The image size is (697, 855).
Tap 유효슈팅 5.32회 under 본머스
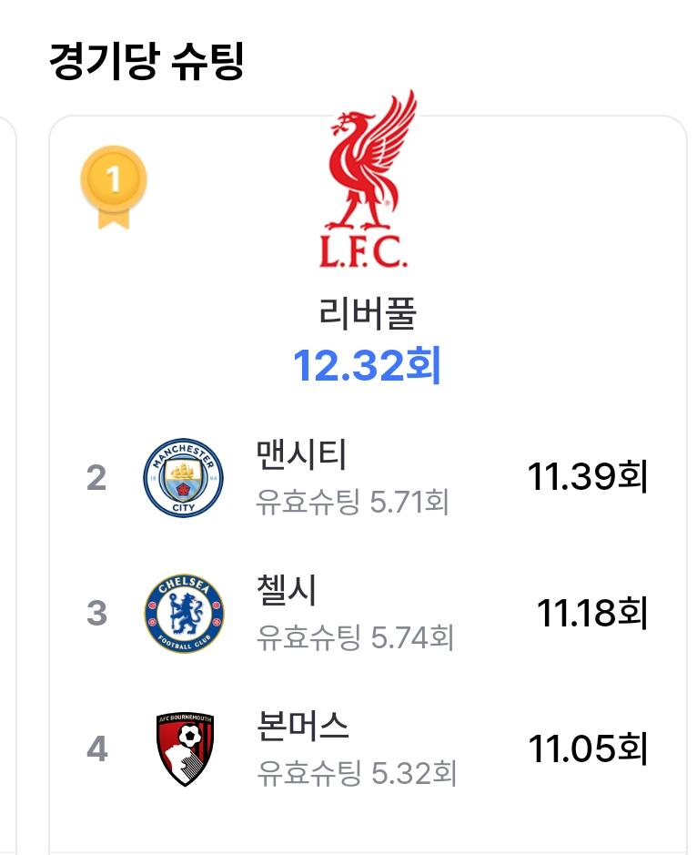357,773
